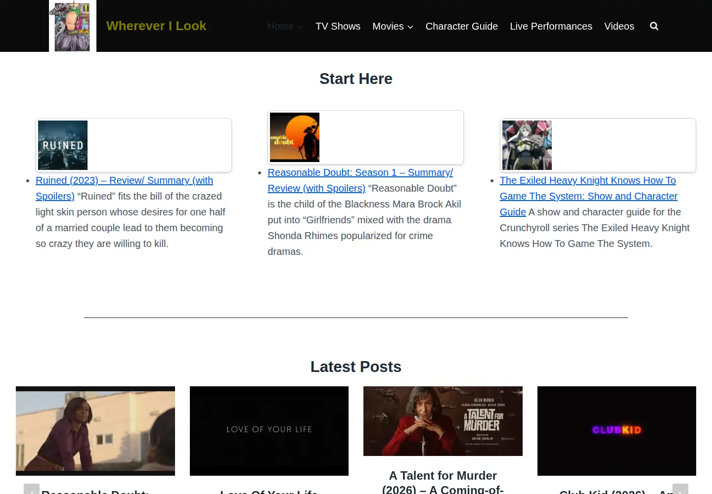Open the TV Shows menu item

point(338,26)
